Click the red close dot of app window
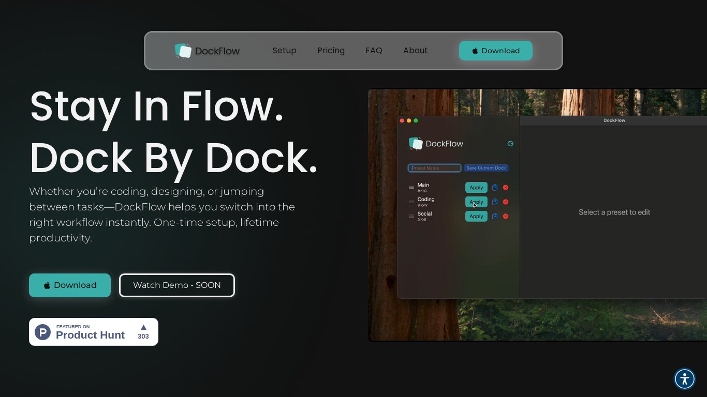The image size is (707, 397). click(x=402, y=120)
